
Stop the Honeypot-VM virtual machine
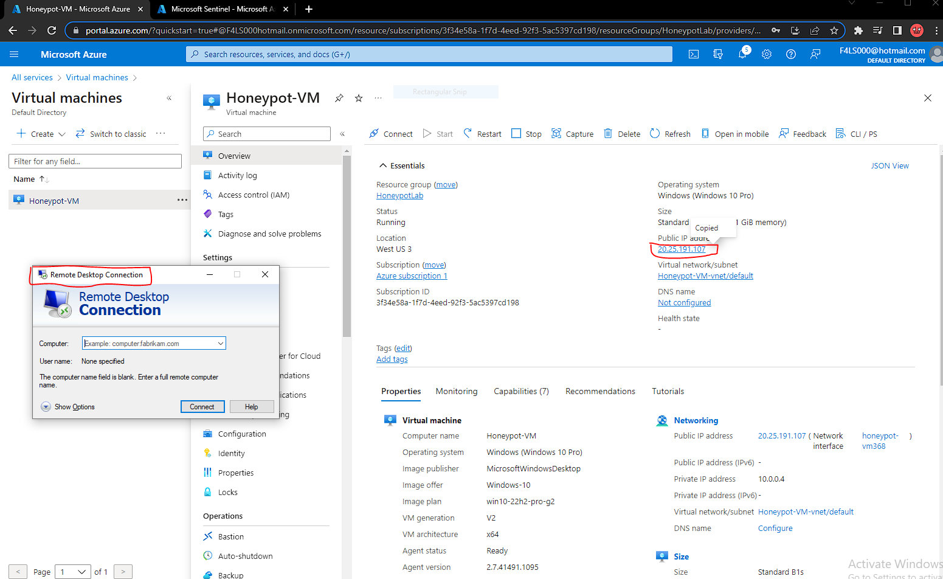click(x=527, y=134)
